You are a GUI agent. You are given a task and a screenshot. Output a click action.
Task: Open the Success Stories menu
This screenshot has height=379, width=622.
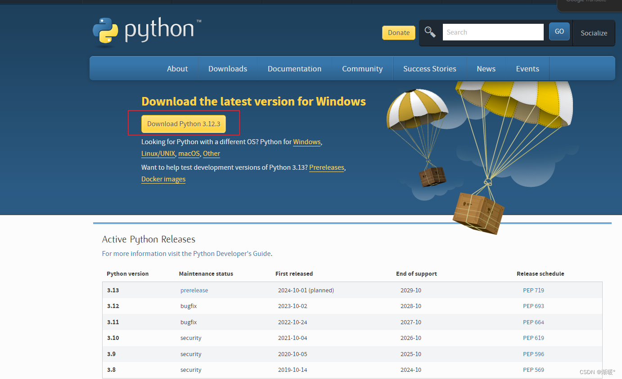[430, 69]
